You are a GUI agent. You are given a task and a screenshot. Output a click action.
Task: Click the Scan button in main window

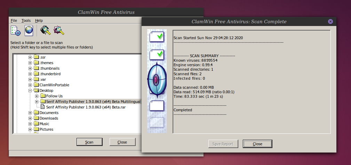(89, 142)
